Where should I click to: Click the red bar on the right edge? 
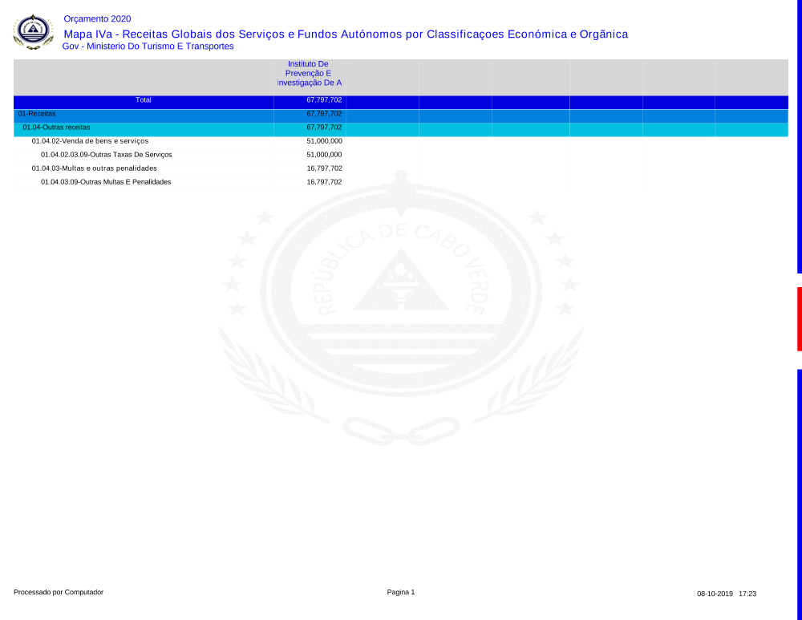tap(799, 318)
